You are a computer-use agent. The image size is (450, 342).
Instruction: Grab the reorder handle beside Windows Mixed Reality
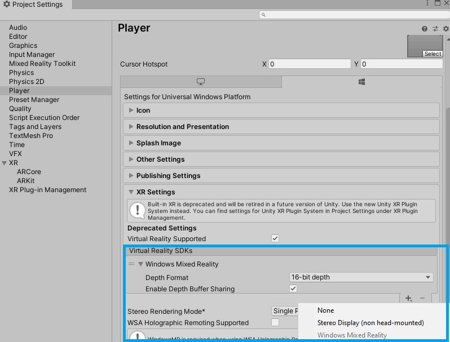131,264
